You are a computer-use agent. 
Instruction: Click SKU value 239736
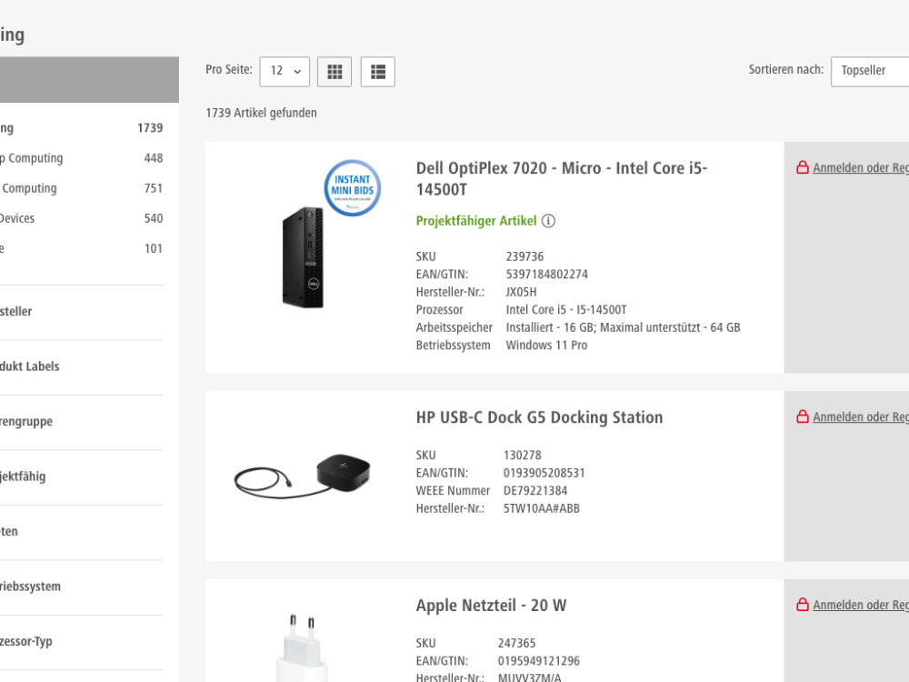(x=524, y=257)
